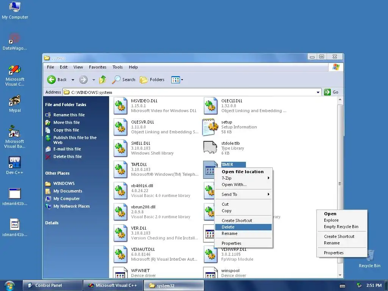Screen dimensions: 388x291
Task: Click E-mail this file link
Action: click(67, 149)
